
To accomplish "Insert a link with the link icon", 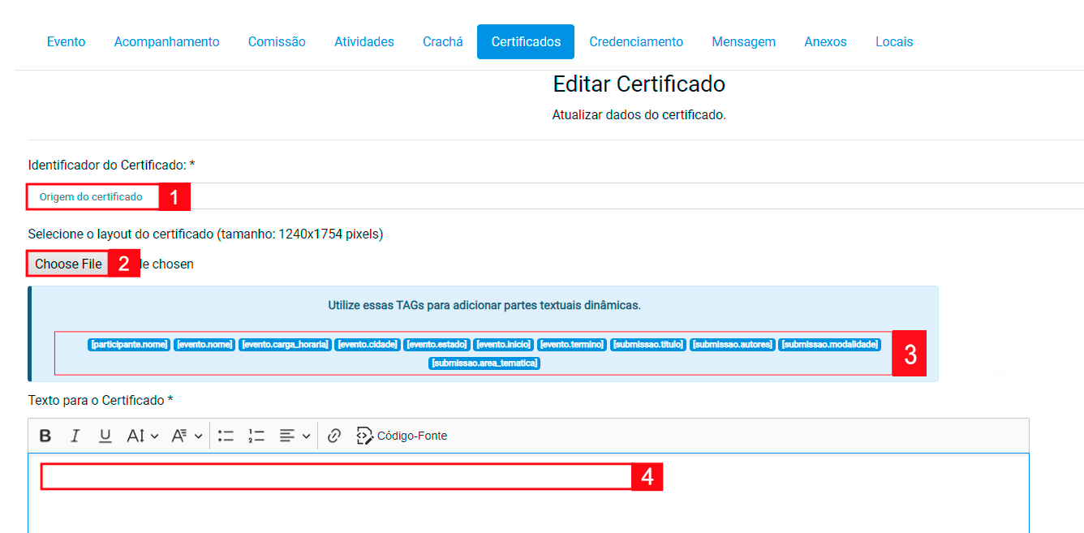I will [333, 436].
